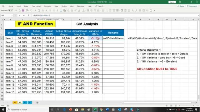Cancel the formula entry with the X button
Screen dimensions: 200x112
19,15
